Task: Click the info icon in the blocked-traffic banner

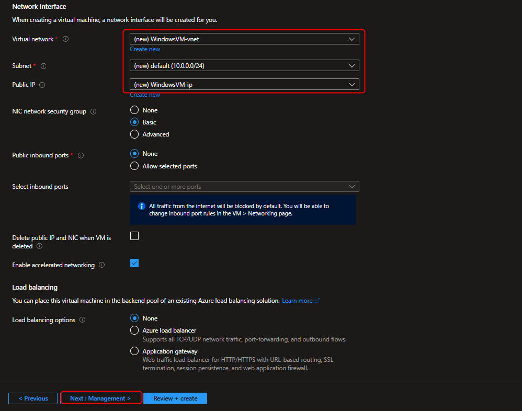Action: (x=141, y=206)
